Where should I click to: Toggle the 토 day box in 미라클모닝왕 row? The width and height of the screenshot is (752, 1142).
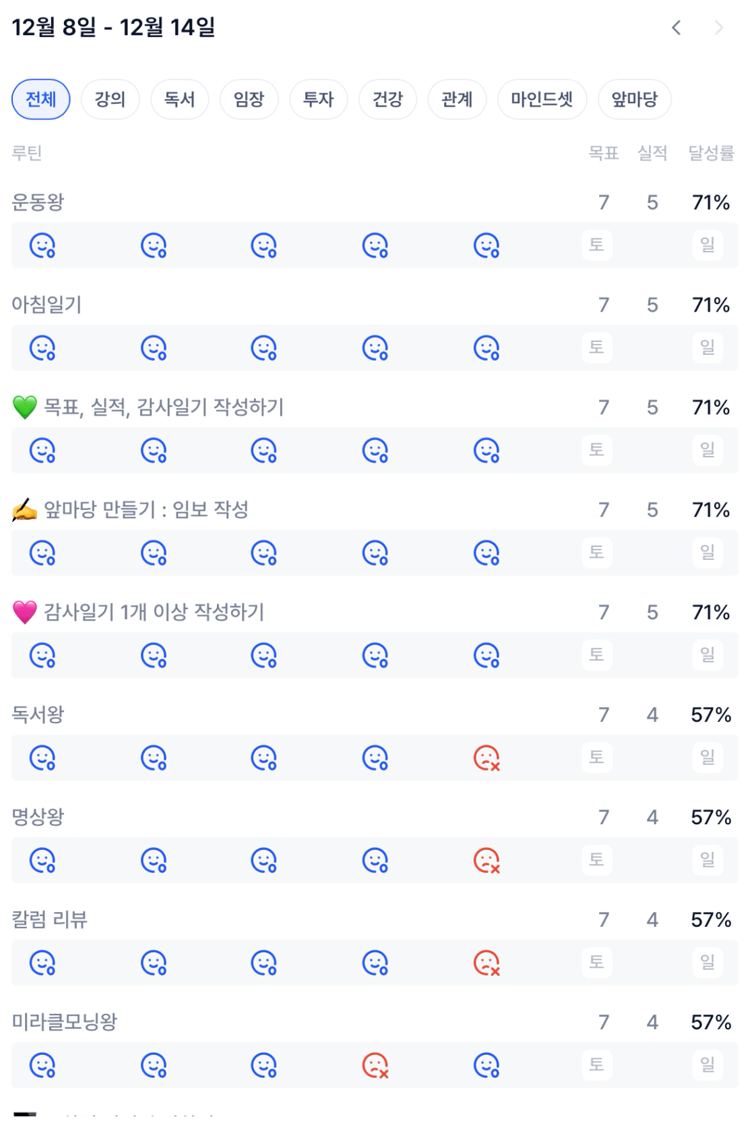pos(597,1065)
